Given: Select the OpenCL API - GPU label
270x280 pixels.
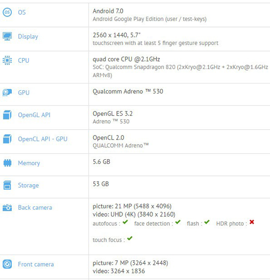Looking at the screenshot, I should click(43, 139).
